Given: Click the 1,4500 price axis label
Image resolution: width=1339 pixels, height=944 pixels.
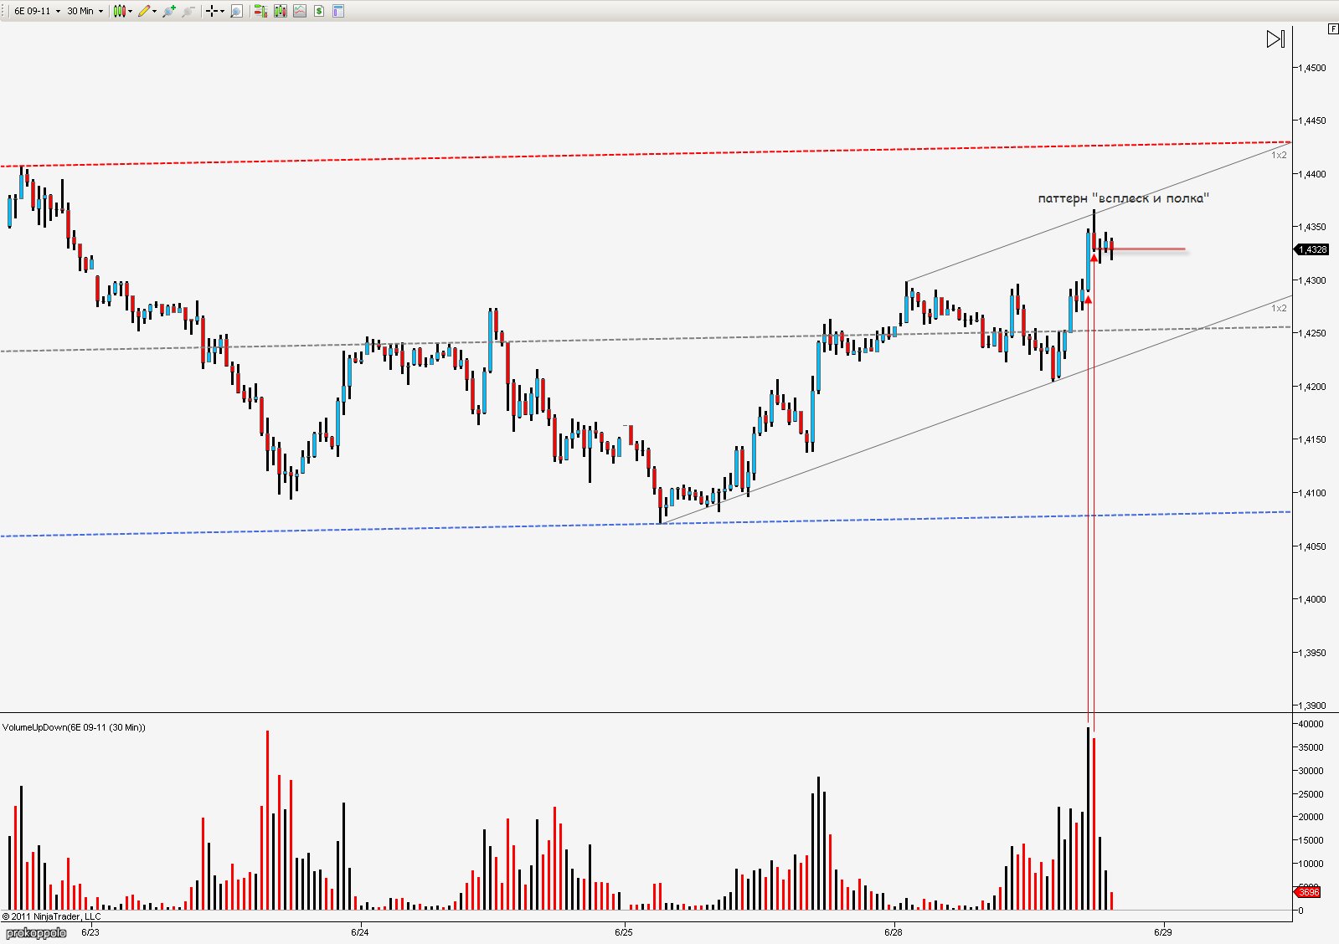Looking at the screenshot, I should [1312, 68].
